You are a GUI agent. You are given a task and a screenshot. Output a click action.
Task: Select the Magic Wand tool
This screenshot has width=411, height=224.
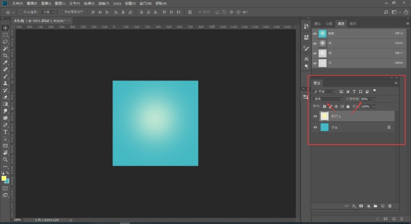click(5, 48)
